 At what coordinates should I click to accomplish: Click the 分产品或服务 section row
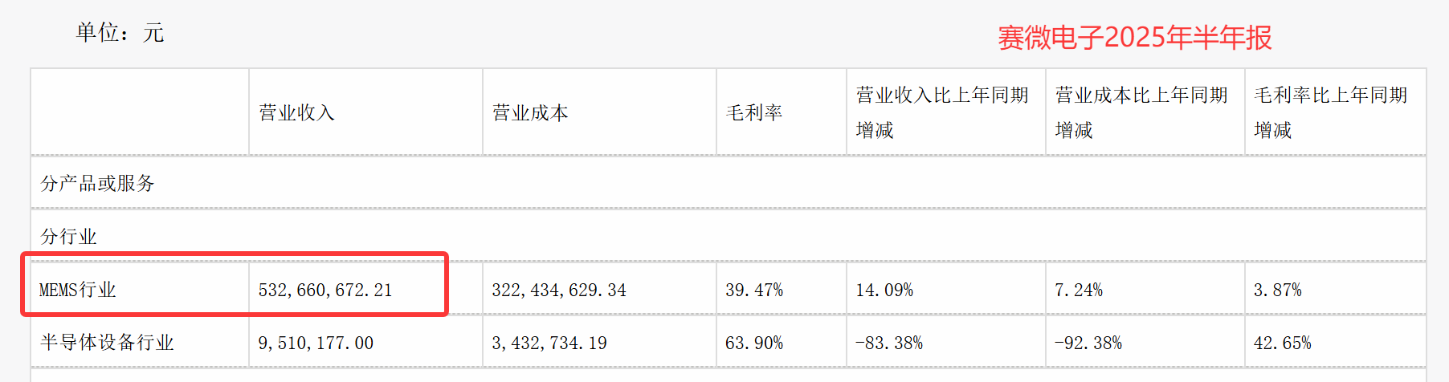97,183
